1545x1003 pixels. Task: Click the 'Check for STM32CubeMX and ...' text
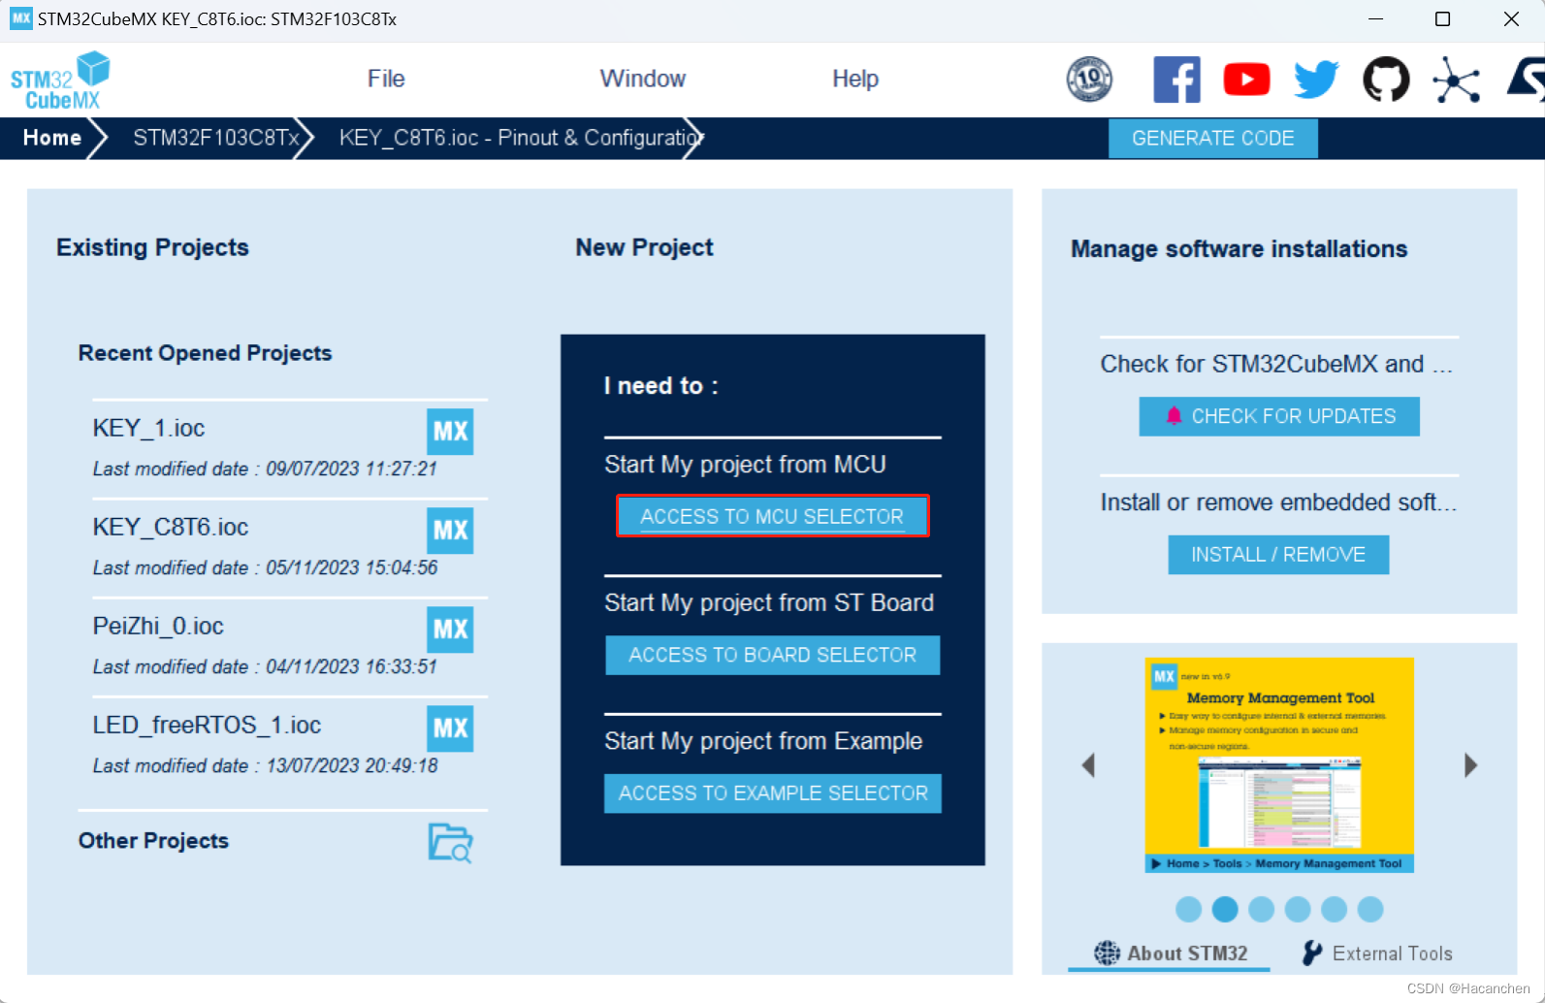[1276, 364]
